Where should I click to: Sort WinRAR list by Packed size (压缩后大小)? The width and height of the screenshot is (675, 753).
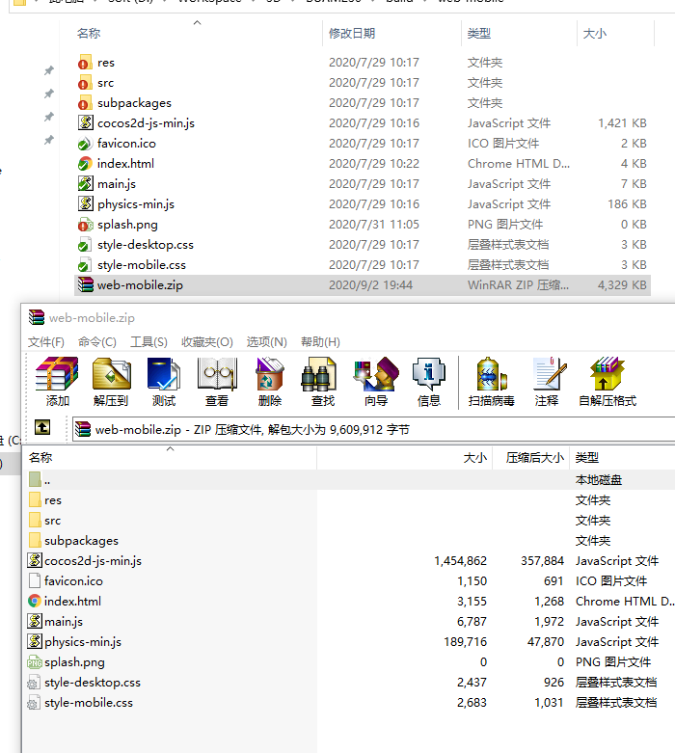tap(534, 458)
